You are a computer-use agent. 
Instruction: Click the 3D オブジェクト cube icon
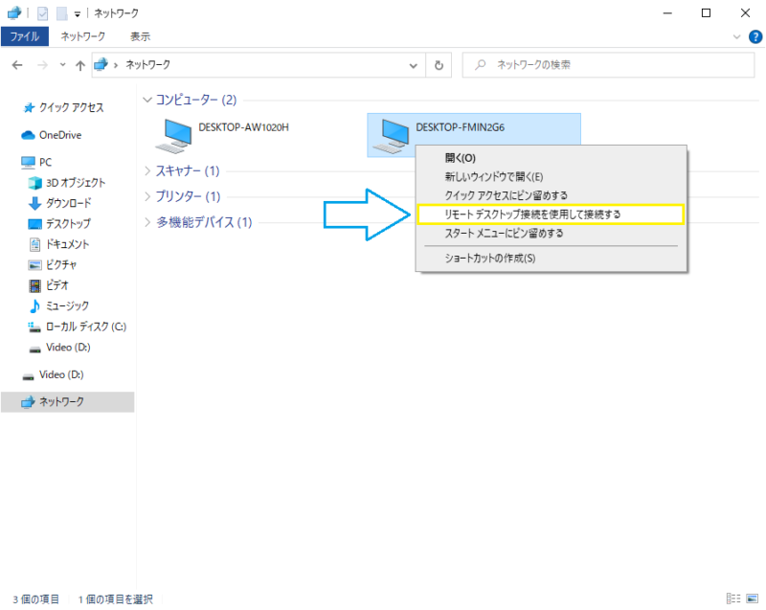[34, 183]
